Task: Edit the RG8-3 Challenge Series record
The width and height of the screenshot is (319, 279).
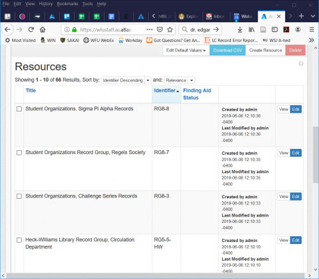Action: (296, 197)
